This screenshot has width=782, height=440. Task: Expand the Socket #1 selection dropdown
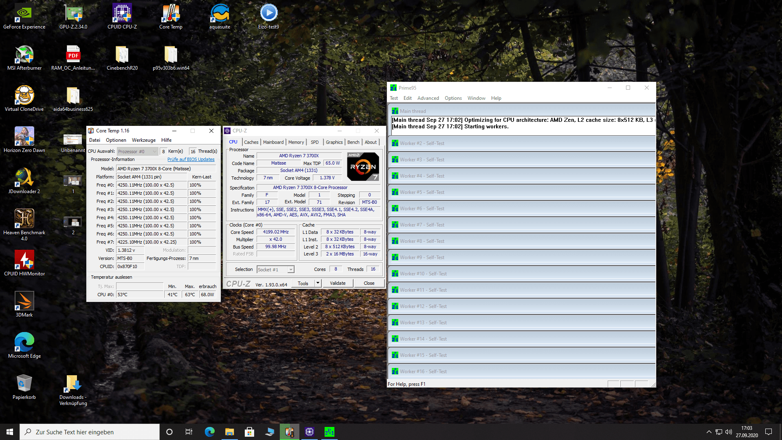click(x=291, y=270)
